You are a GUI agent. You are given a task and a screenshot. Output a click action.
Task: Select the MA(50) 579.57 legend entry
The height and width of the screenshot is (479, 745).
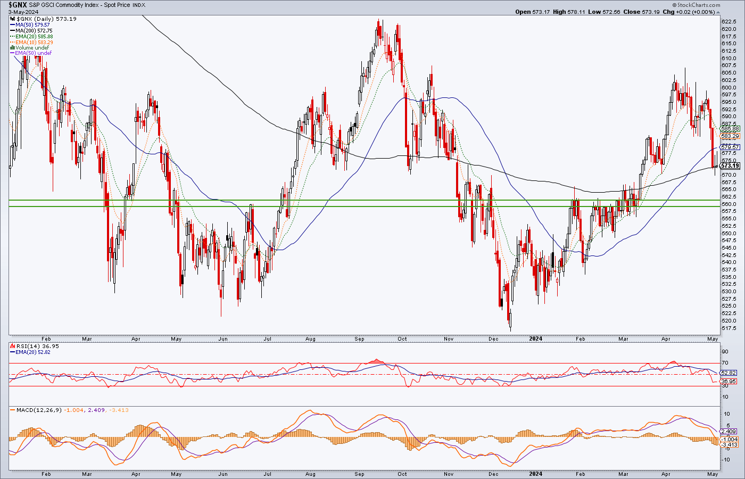[x=33, y=25]
